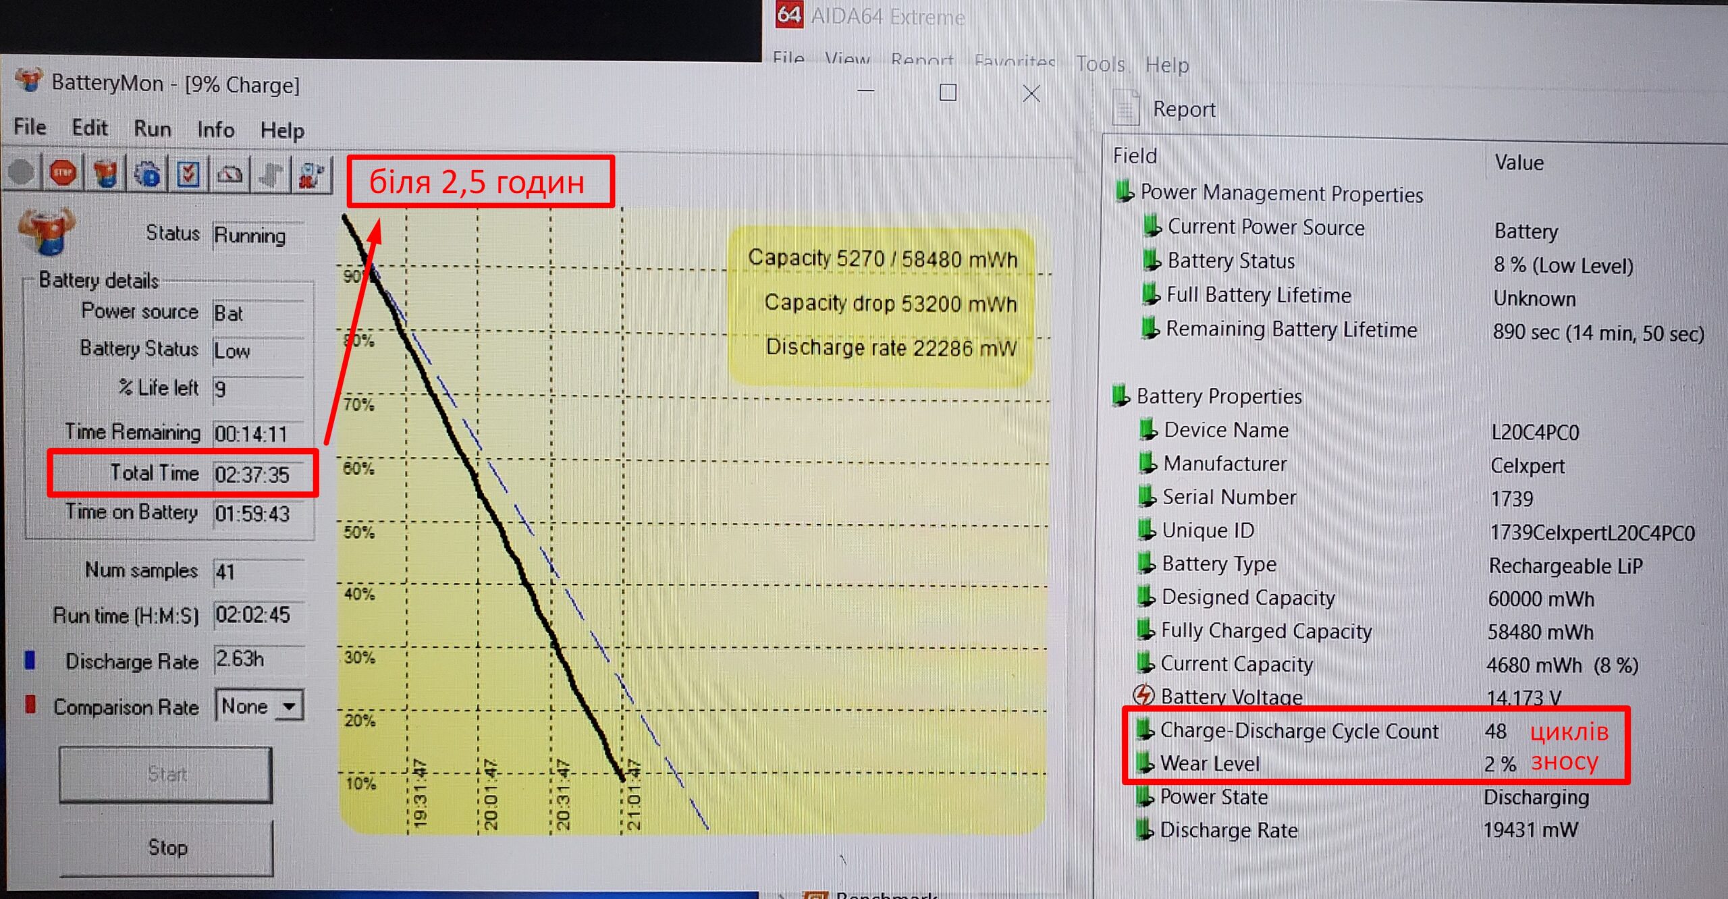The width and height of the screenshot is (1728, 899).
Task: Click the blue Discharge Rate color marker
Action: [30, 660]
